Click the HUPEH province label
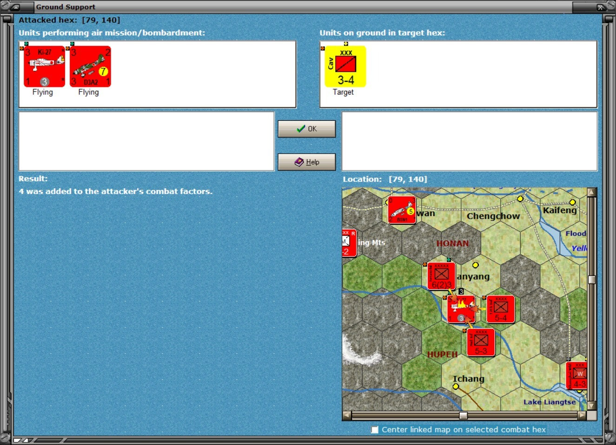 coord(443,354)
